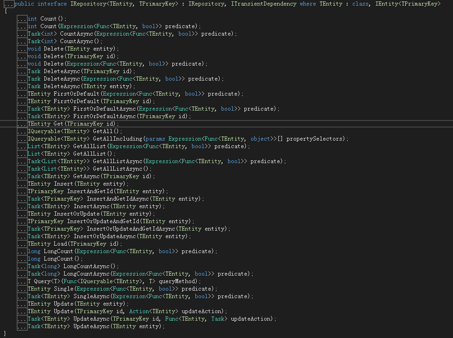Click UpdateAsync with Func<TEntity, Task> updateAction
Screen dimensions: 453x338
click(x=152, y=319)
